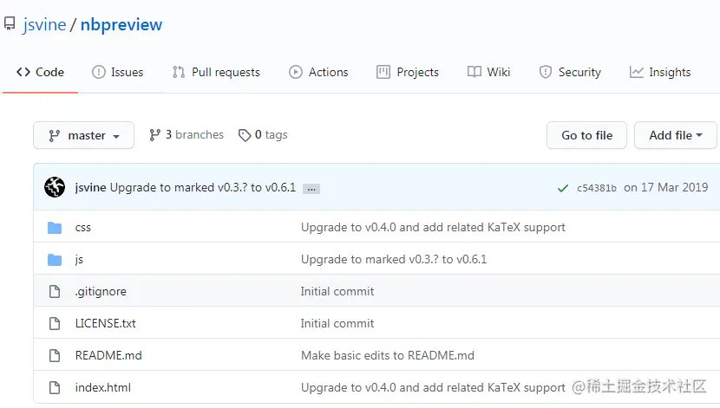The height and width of the screenshot is (408, 720).
Task: Click the css folder icon
Action: tap(55, 227)
